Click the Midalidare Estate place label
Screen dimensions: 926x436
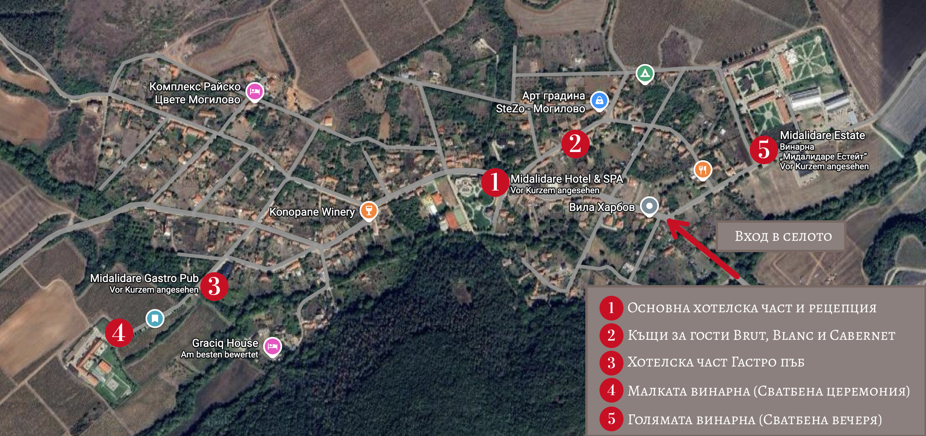pos(823,136)
